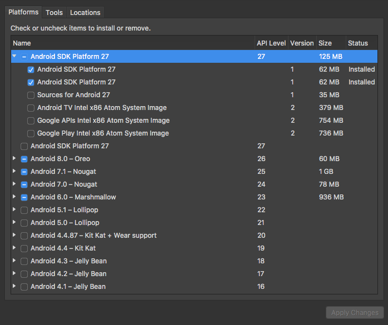Select the Platforms tab
Screen dimensions: 388x325
point(23,12)
